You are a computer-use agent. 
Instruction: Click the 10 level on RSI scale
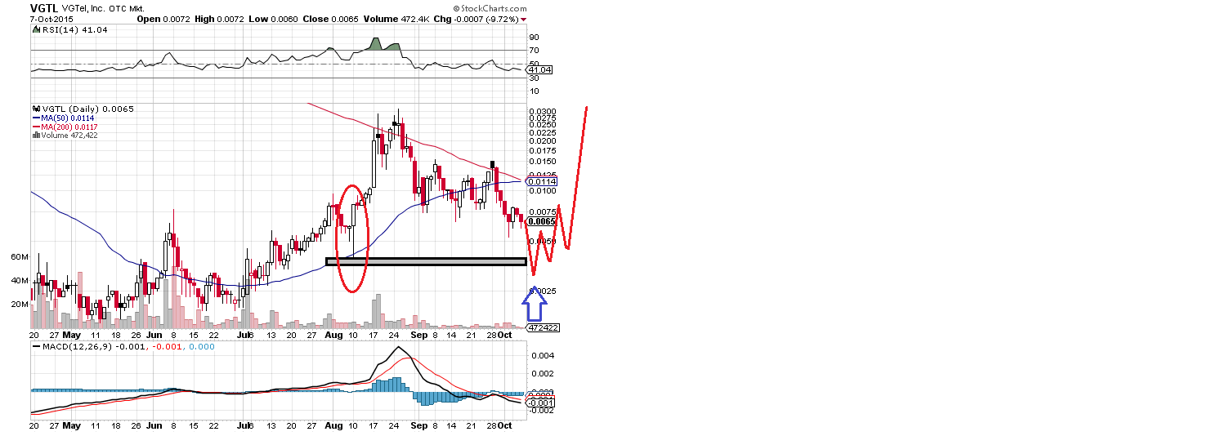coord(534,91)
